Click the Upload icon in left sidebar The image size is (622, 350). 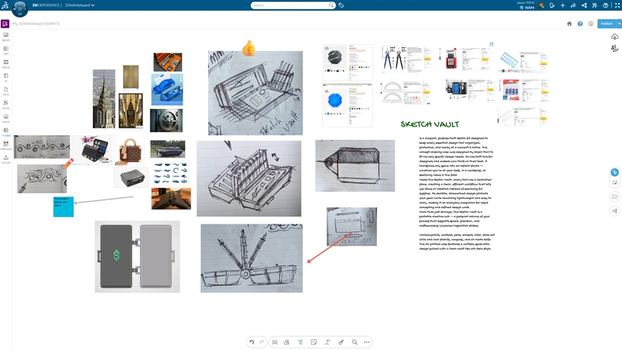tap(6, 159)
